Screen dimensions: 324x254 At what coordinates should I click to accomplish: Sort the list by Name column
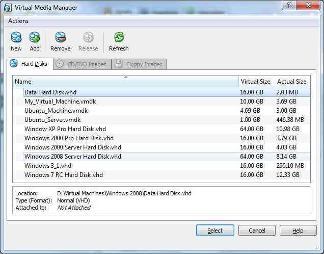pyautogui.click(x=125, y=82)
